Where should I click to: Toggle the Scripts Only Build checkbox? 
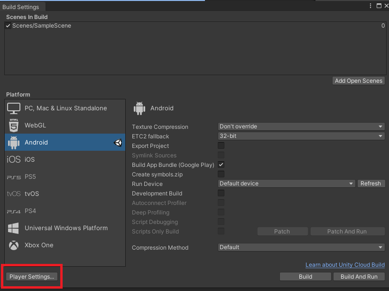click(x=221, y=231)
